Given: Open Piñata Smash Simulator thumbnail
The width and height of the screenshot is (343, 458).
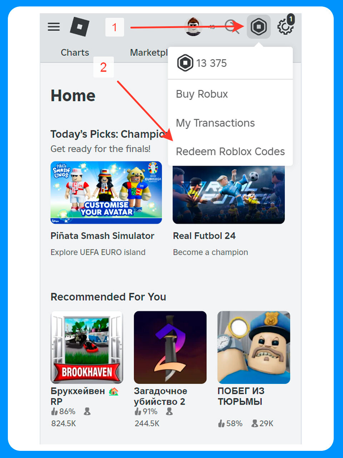Looking at the screenshot, I should coord(106,193).
